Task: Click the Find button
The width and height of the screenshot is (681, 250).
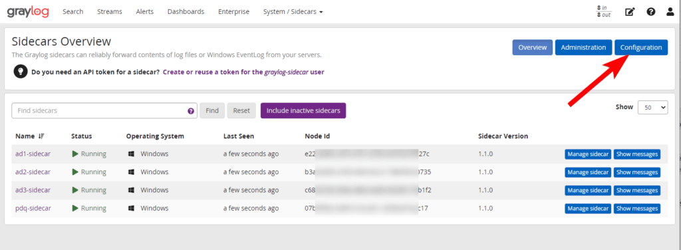Action: pos(212,110)
